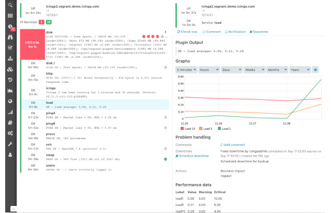The width and height of the screenshot is (331, 213).
Task: Click the cubes icon in sidebar
Action: tap(10, 69)
